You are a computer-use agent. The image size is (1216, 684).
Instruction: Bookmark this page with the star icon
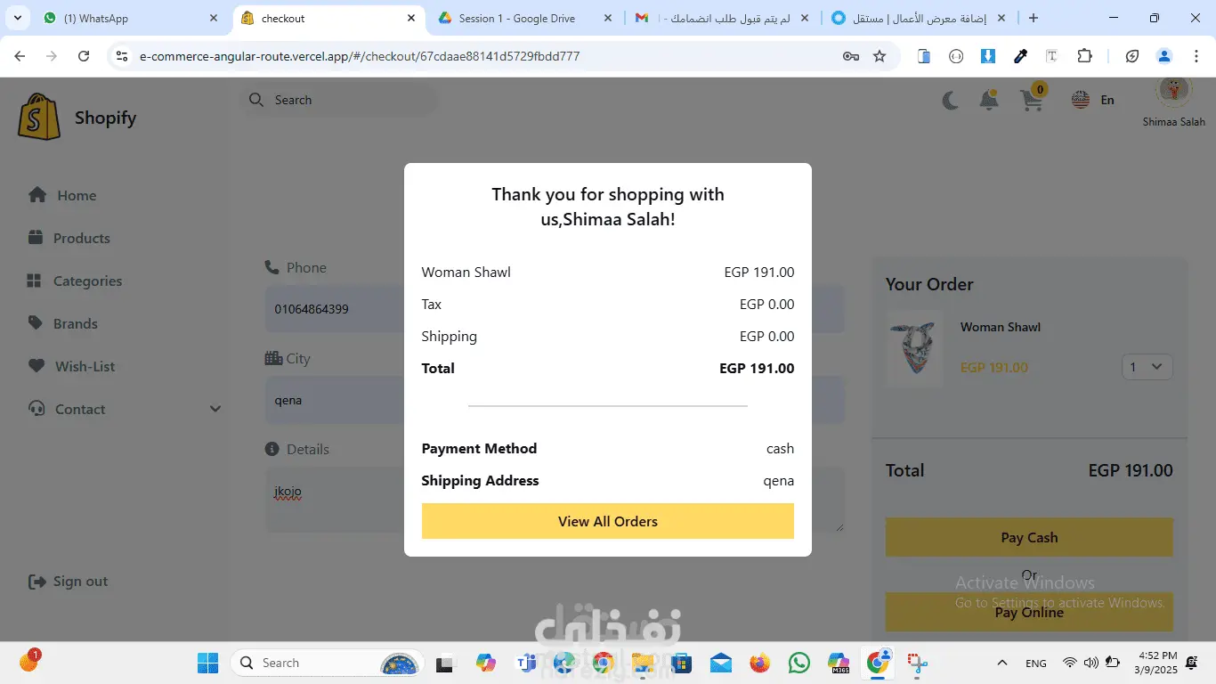point(880,56)
